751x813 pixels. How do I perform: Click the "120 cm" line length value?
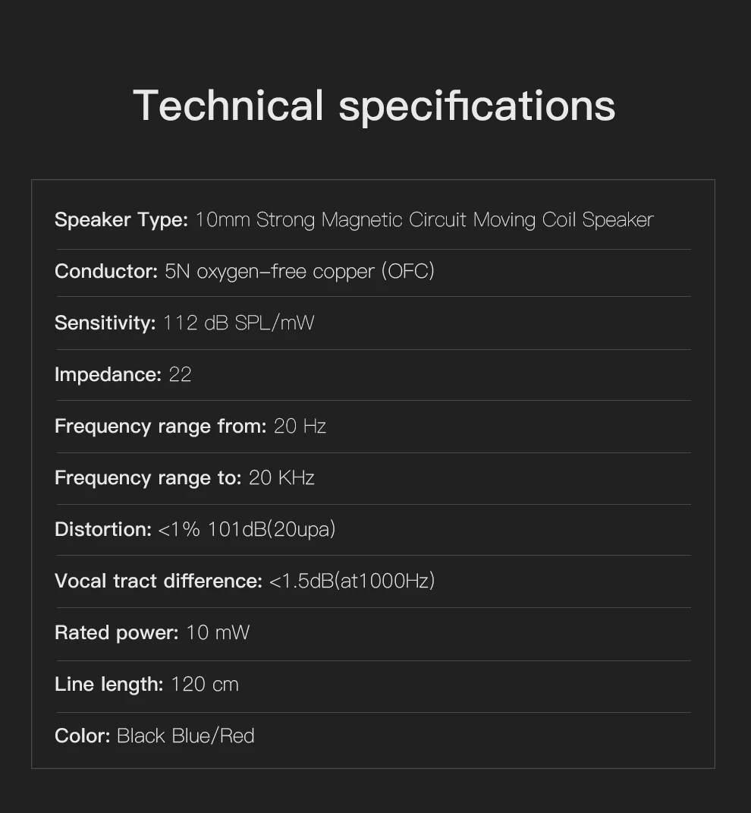pos(205,685)
